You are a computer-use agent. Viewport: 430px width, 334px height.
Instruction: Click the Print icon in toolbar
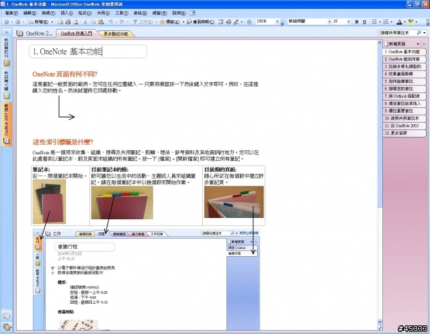click(68, 21)
